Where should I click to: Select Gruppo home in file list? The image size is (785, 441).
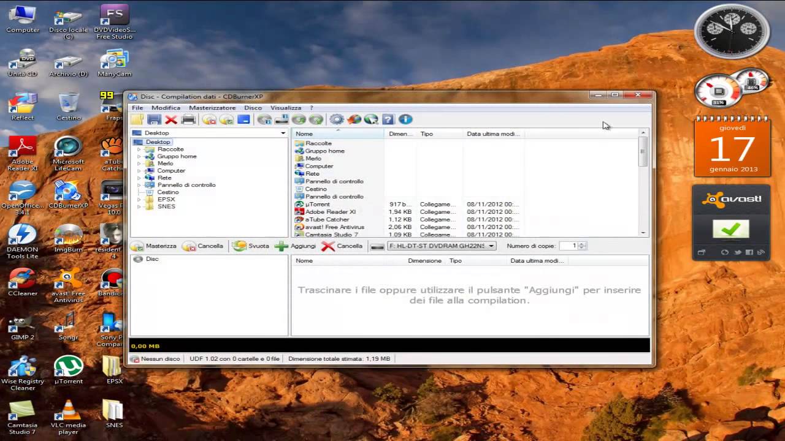320,151
